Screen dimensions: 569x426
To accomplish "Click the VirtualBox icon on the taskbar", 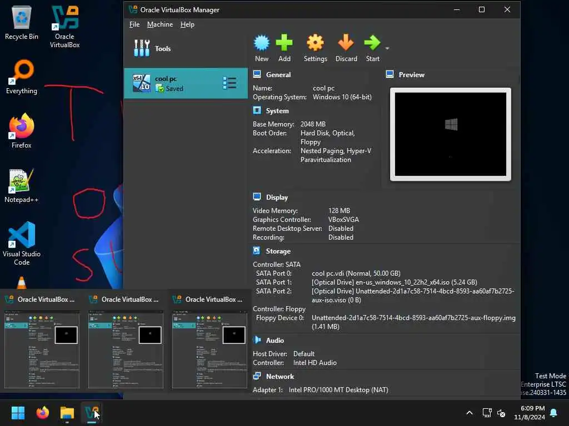I will (x=92, y=413).
